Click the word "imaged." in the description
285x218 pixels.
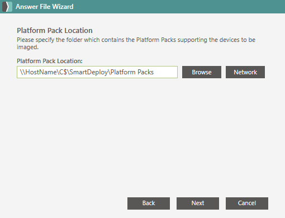click(x=27, y=48)
